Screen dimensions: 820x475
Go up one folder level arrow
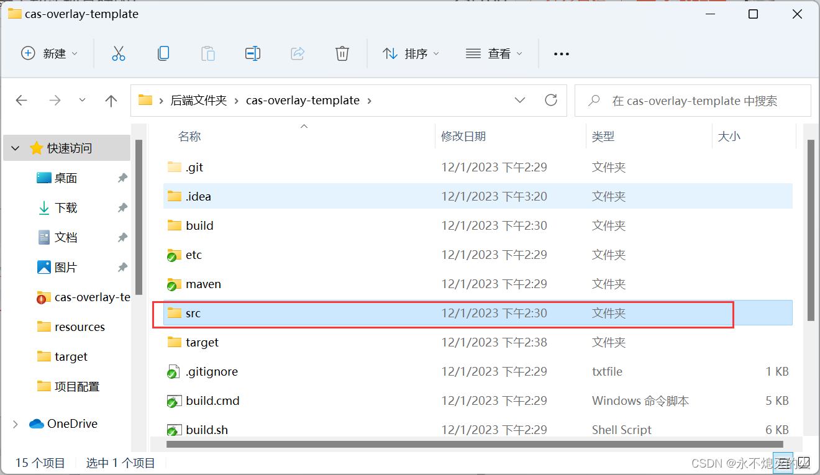(111, 101)
